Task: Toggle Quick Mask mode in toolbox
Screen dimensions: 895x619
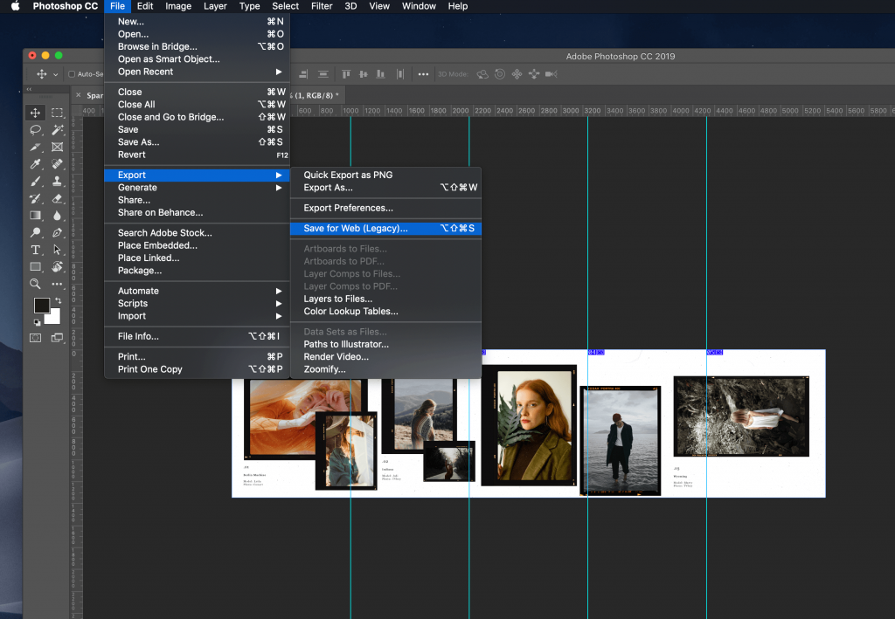Action: tap(35, 338)
